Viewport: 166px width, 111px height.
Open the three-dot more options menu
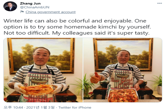(160, 3)
